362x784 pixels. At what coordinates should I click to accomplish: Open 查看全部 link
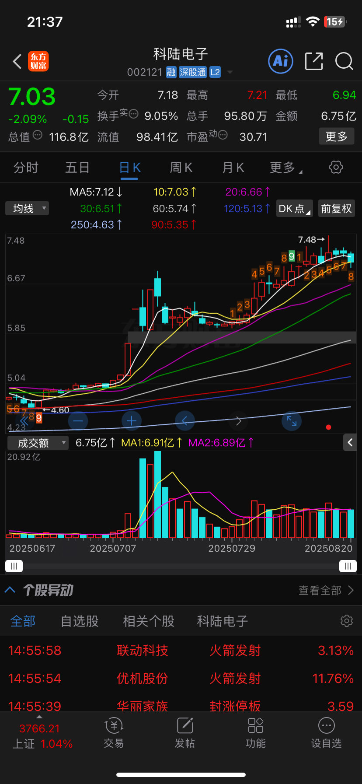[x=326, y=591]
